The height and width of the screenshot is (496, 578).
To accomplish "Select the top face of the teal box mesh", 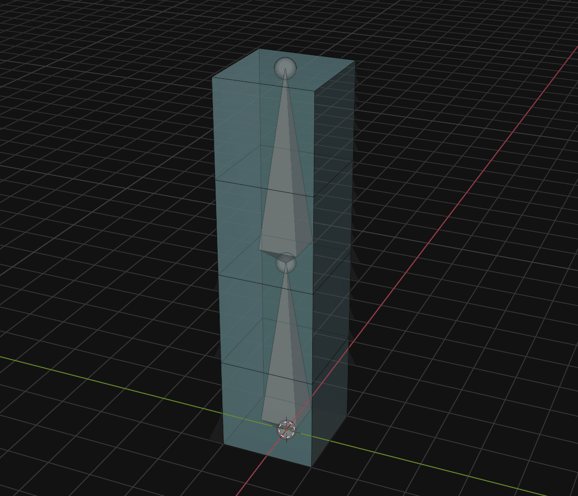I will tap(284, 70).
